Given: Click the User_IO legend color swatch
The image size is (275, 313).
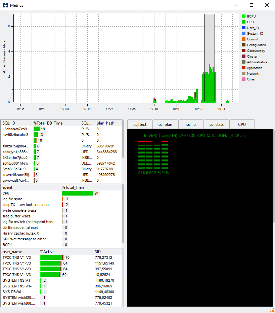Looking at the screenshot, I should [244, 28].
